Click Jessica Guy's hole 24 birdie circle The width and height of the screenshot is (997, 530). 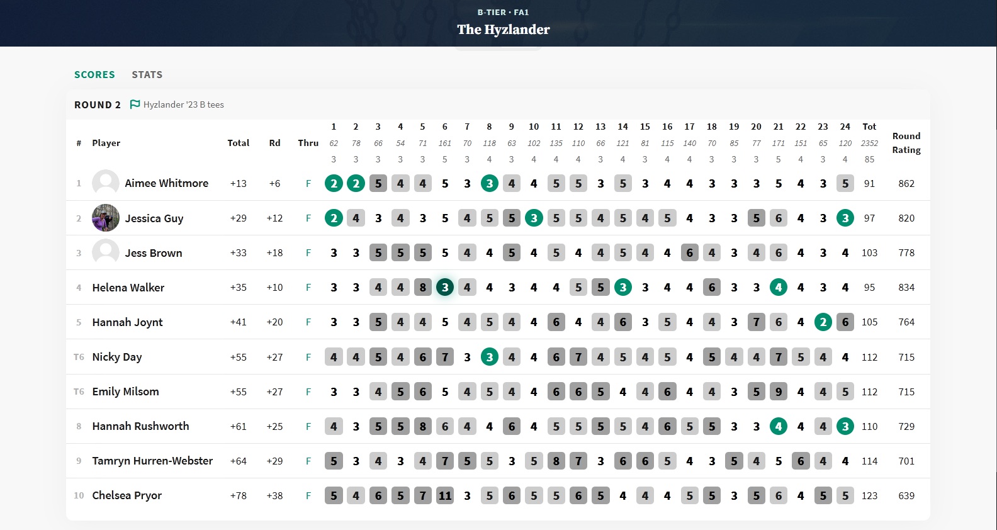(x=845, y=218)
